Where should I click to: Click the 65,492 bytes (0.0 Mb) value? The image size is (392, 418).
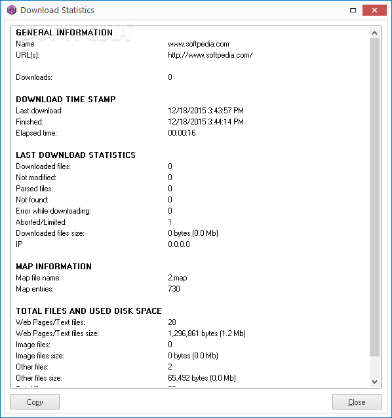pos(202,378)
